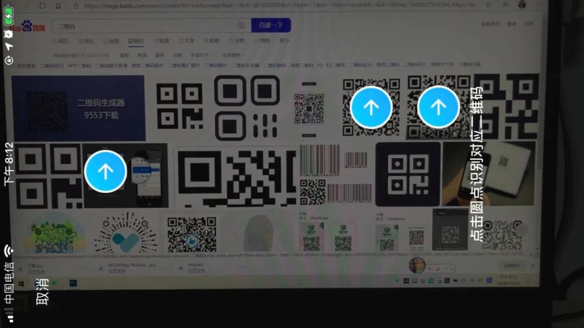
Task: Click the search input containing 二维码
Action: pyautogui.click(x=135, y=25)
